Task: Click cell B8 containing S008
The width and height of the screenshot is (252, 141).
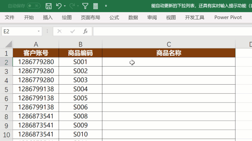Action: click(80, 116)
